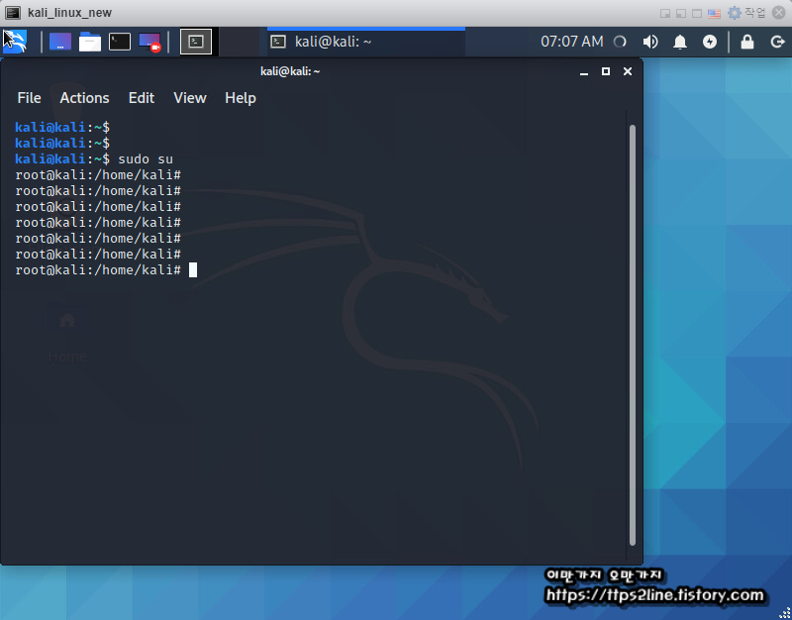The image size is (792, 620).
Task: Click the second viewer window-size icon
Action: click(x=681, y=13)
